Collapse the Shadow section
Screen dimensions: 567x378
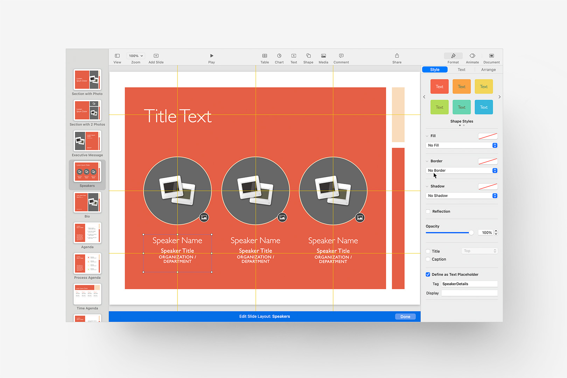[427, 186]
